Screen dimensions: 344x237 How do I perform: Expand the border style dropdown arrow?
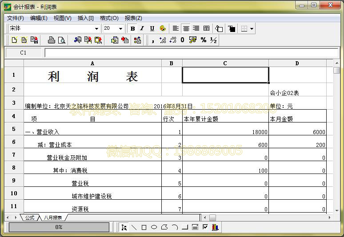[252, 28]
